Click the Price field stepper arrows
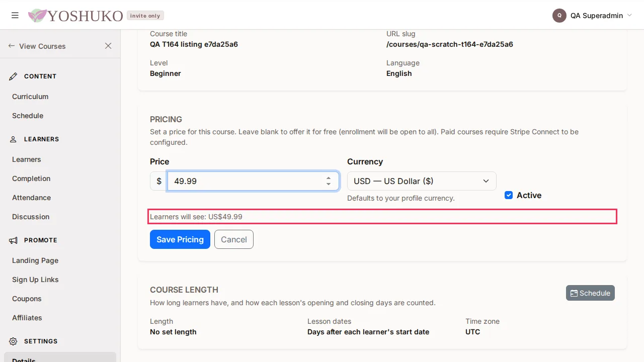This screenshot has height=362, width=644. coord(329,181)
